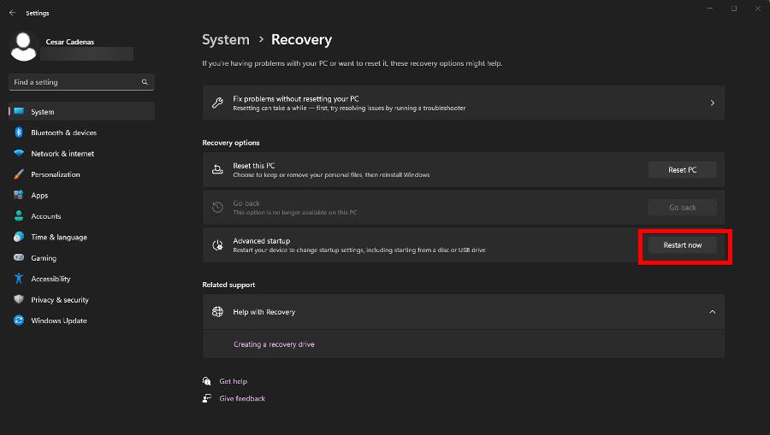Click the Give feedback link

(x=242, y=398)
